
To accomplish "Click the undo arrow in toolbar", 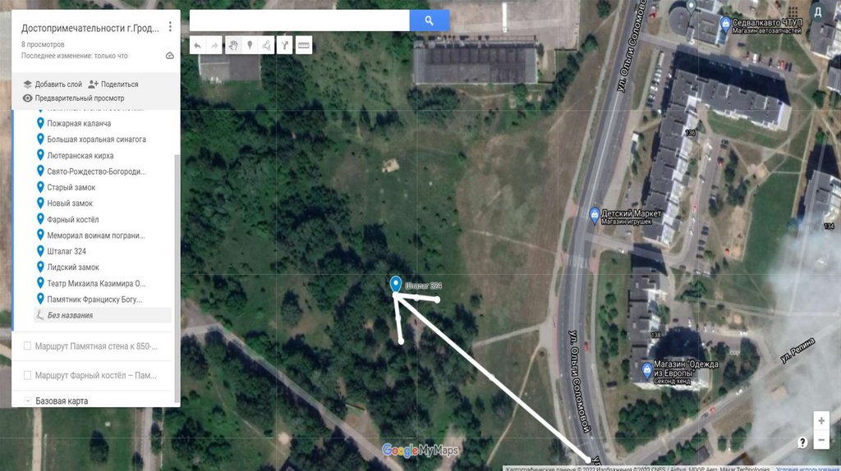I will (x=198, y=46).
